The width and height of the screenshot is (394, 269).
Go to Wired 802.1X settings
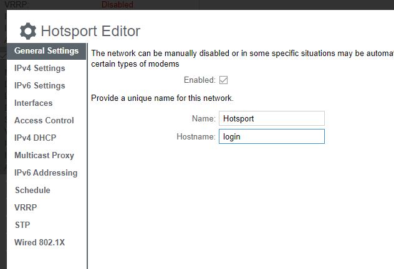[39, 242]
